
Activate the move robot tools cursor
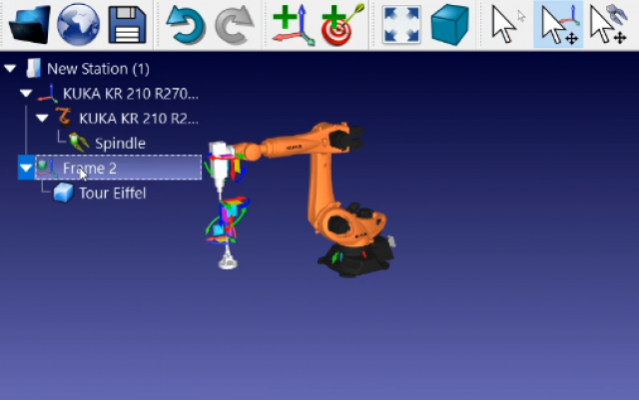coord(608,25)
